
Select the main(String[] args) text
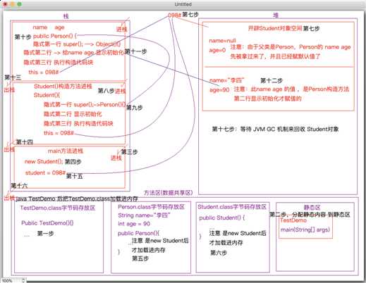305,229
